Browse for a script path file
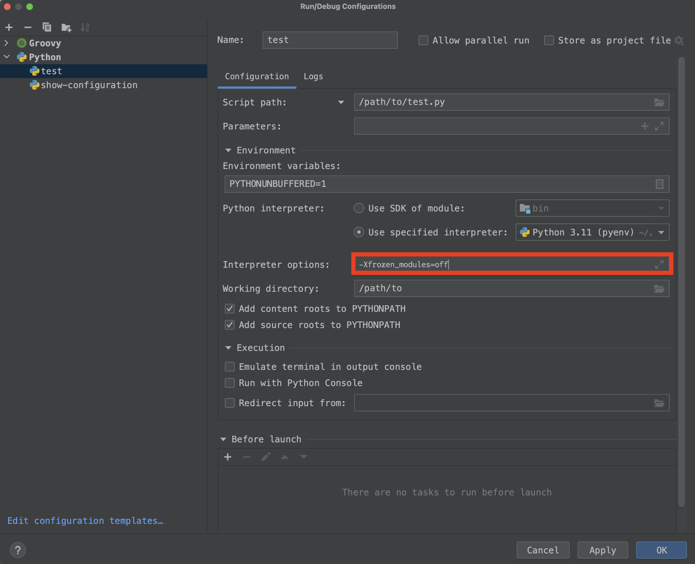The image size is (695, 564). point(659,102)
